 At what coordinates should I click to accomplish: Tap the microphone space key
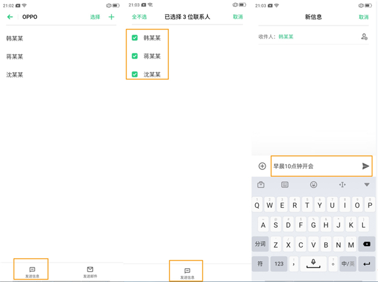313,262
